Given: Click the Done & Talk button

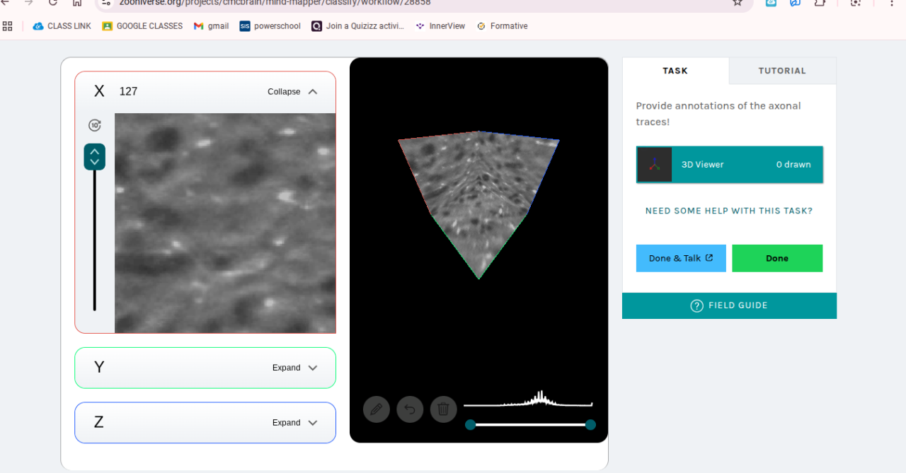Looking at the screenshot, I should tap(681, 258).
